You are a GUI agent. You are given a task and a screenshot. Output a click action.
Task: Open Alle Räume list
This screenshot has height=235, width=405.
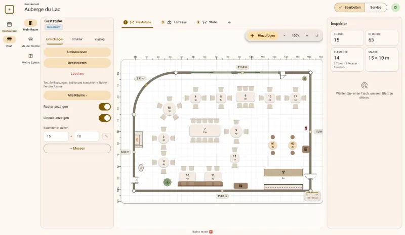coord(77,95)
